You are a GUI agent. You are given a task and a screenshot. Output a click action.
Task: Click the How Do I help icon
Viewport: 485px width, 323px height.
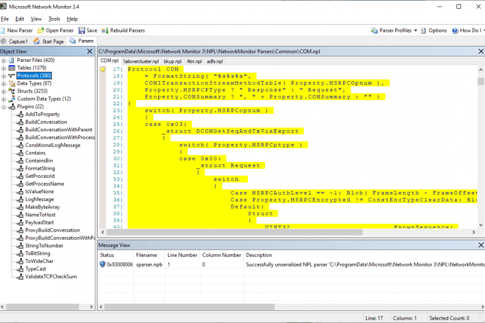pyautogui.click(x=455, y=30)
